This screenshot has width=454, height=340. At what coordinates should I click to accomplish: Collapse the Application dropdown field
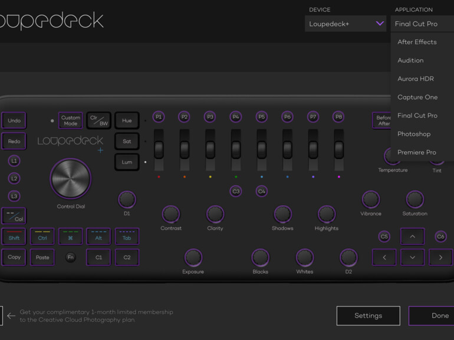(x=422, y=24)
